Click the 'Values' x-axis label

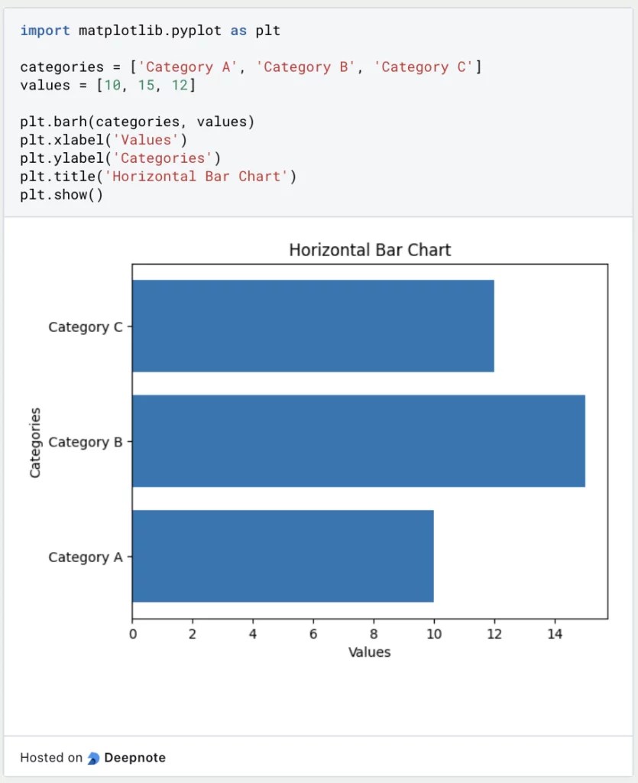(369, 651)
